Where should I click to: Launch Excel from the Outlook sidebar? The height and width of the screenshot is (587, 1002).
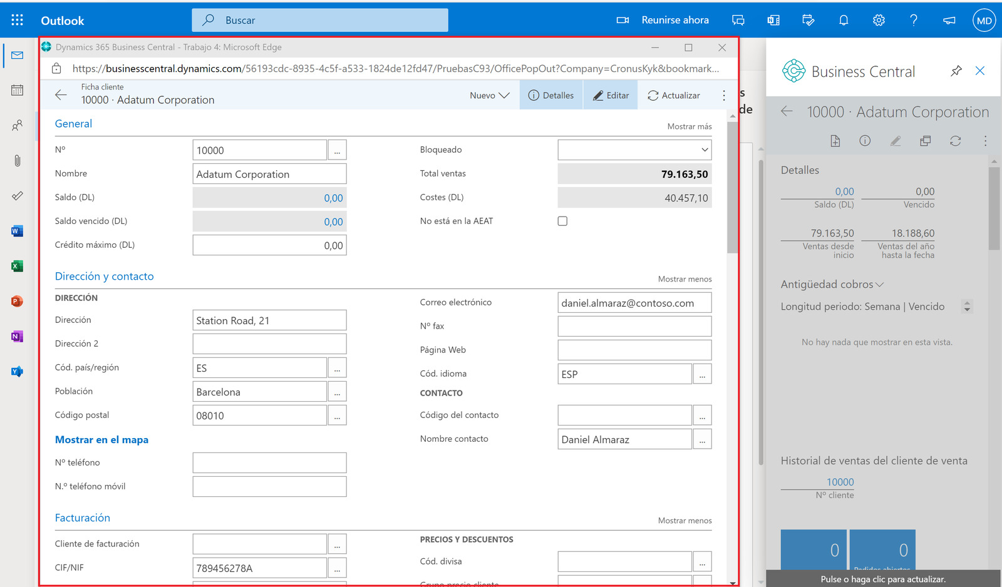coord(18,266)
